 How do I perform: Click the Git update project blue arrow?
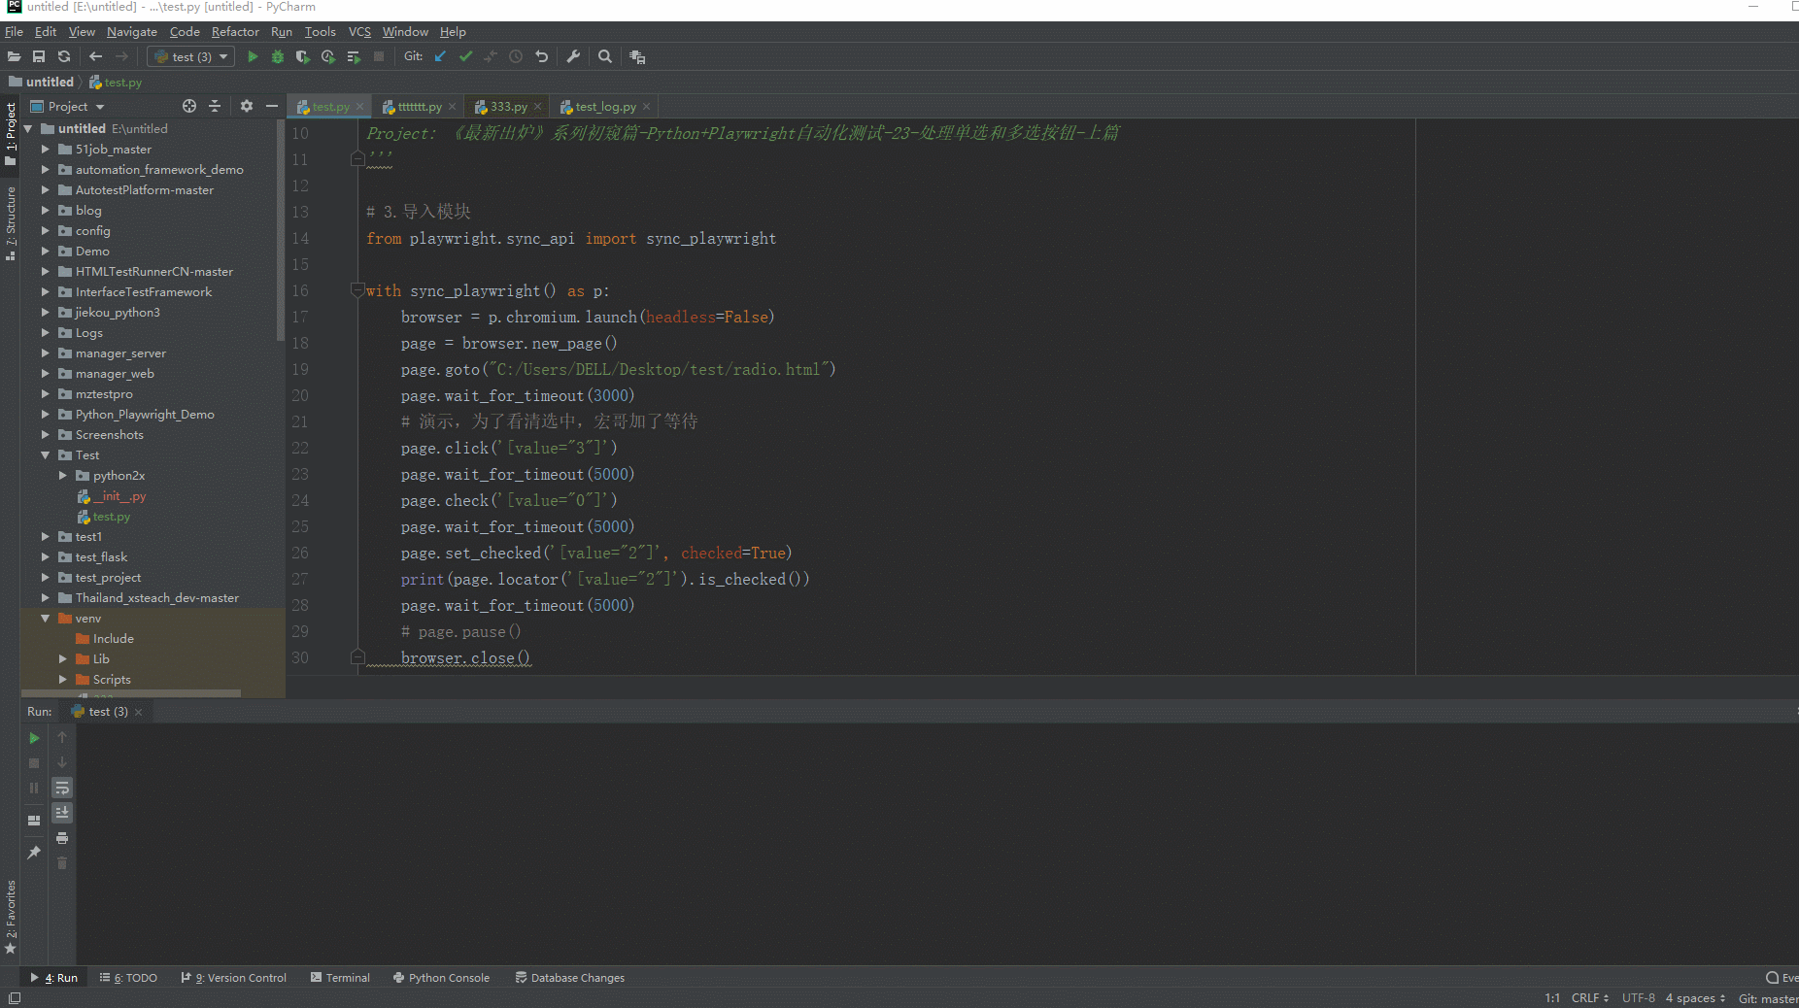click(440, 57)
